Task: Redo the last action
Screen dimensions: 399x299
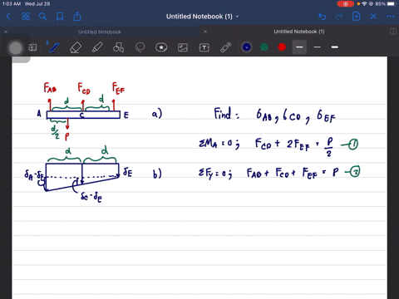Action: pos(339,17)
